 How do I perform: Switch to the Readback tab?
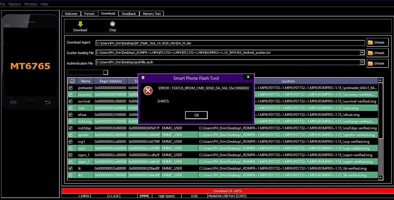pos(129,14)
